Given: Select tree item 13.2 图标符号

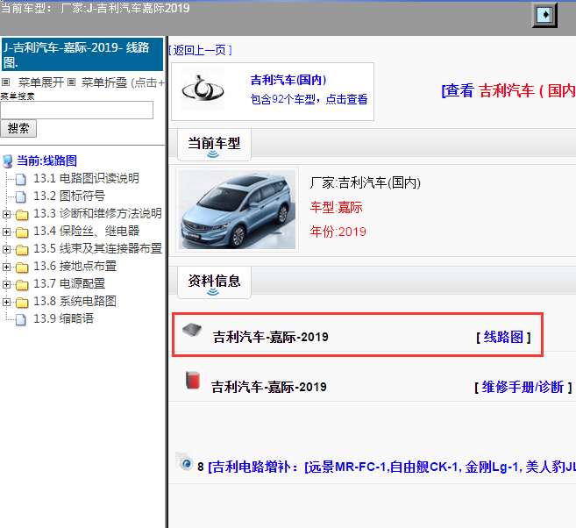Looking at the screenshot, I should click(69, 196).
